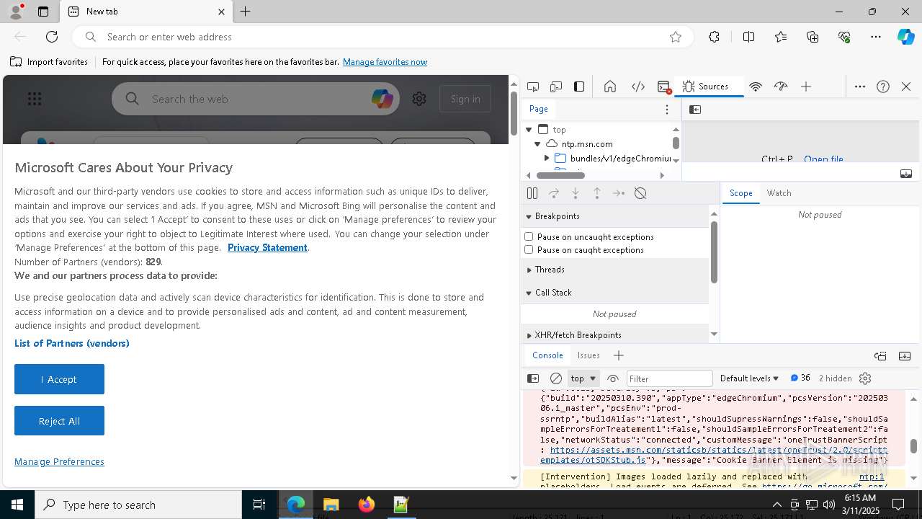Click Step over next function call
Image resolution: width=922 pixels, height=519 pixels.
coord(554,193)
